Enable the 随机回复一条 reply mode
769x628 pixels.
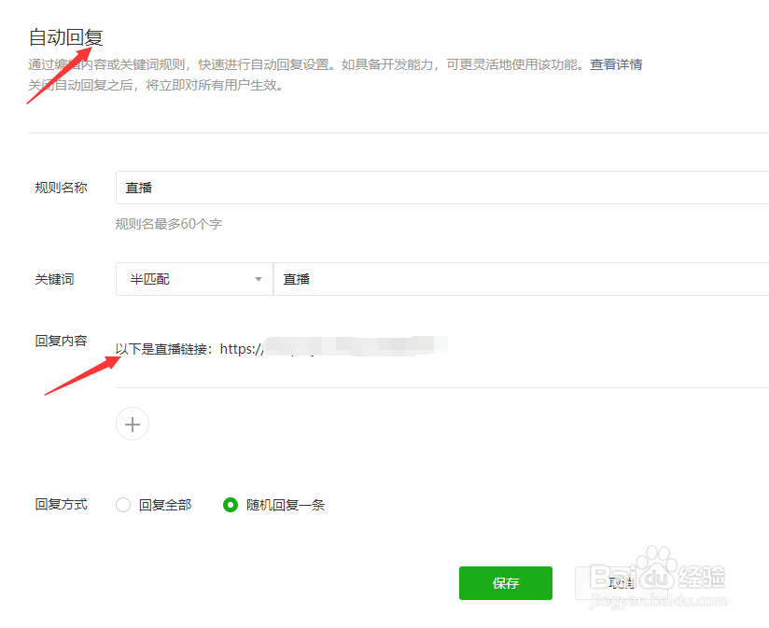[x=230, y=504]
